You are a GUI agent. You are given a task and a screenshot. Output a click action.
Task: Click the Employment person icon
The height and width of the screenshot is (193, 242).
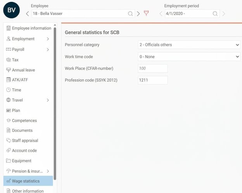tap(9, 39)
